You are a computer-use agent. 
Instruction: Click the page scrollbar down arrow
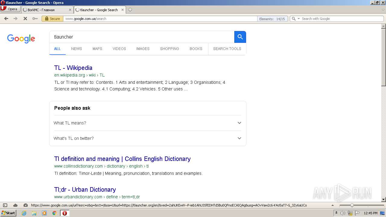click(384, 199)
